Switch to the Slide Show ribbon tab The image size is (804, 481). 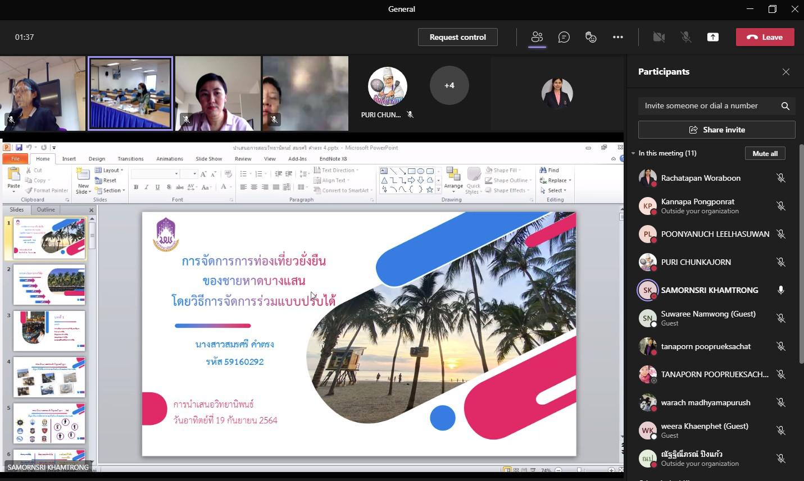click(x=209, y=159)
